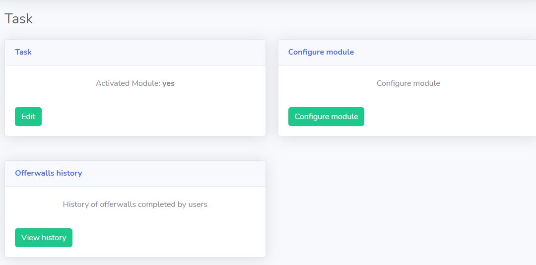Open offerwalls log with View history
The width and height of the screenshot is (536, 265).
(x=44, y=238)
